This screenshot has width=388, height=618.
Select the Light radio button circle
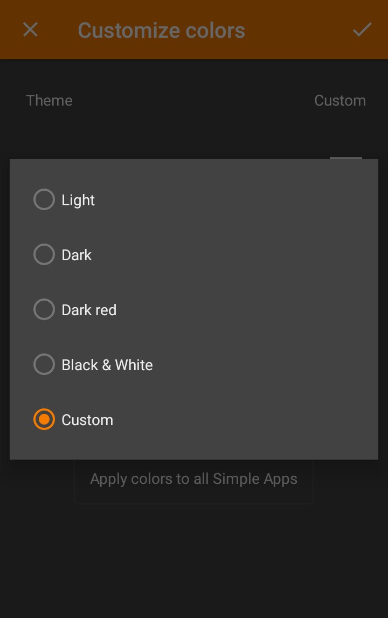(44, 199)
